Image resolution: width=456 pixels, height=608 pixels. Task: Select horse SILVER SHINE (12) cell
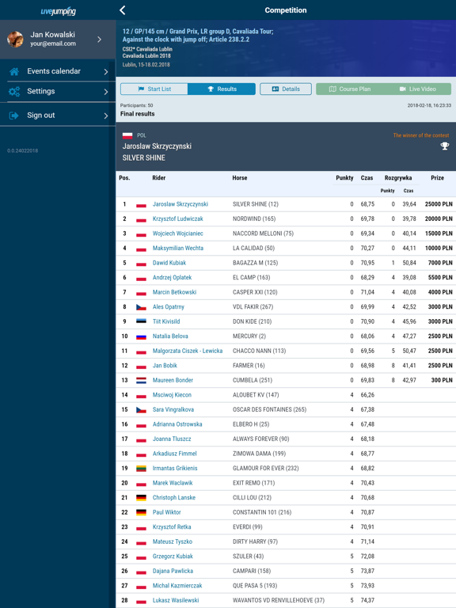pos(256,204)
